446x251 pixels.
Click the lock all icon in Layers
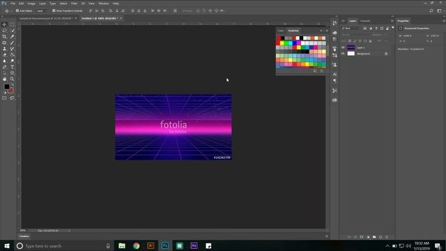click(370, 41)
